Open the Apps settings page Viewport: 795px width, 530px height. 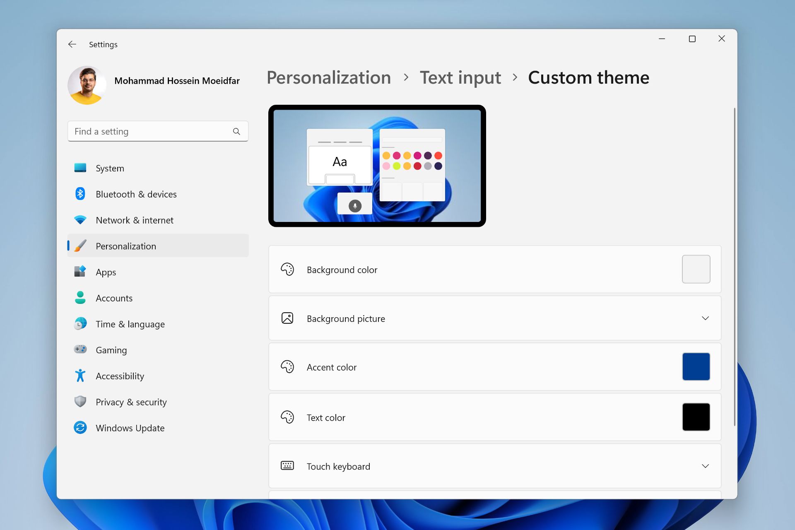[x=158, y=272]
